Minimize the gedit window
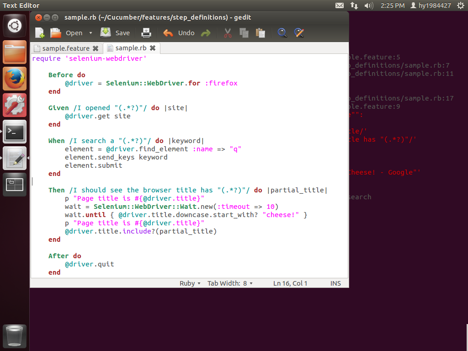The width and height of the screenshot is (468, 351). coord(47,18)
